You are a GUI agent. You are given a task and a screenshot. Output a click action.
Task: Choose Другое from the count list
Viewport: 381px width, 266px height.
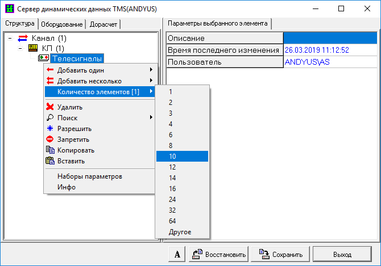(x=180, y=232)
